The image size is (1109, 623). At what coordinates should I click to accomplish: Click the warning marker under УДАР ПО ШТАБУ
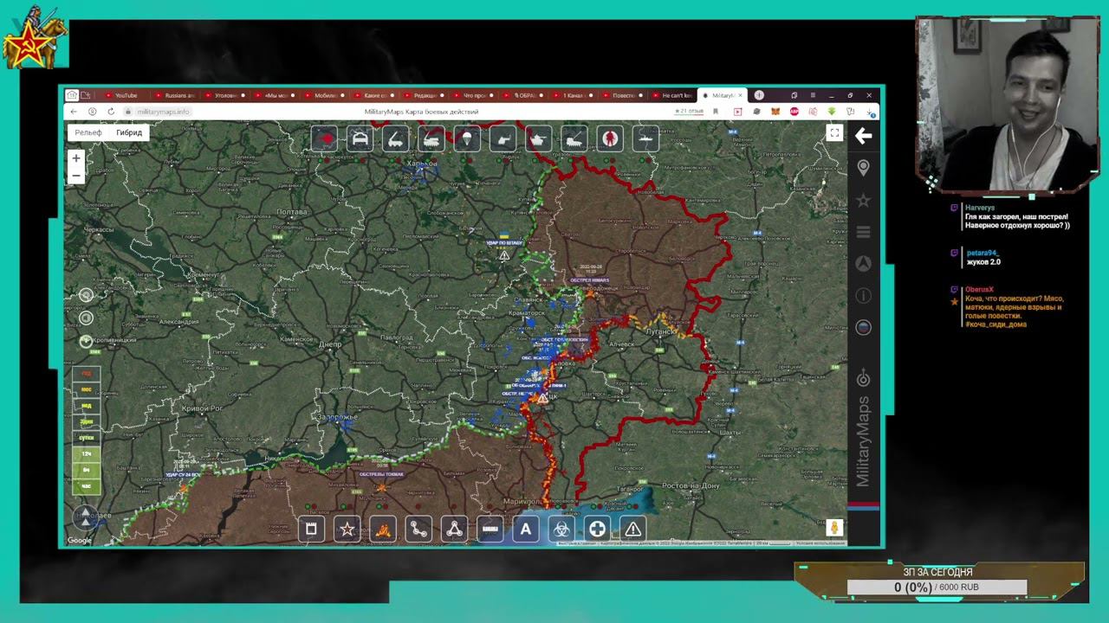504,255
